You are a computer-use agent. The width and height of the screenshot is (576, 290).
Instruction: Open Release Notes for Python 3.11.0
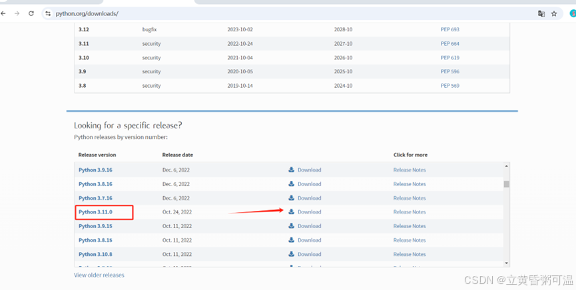pos(410,212)
